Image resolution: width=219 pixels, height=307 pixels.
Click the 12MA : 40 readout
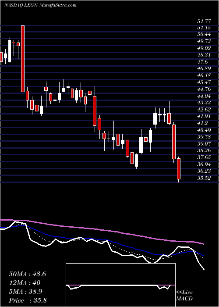click(25, 283)
